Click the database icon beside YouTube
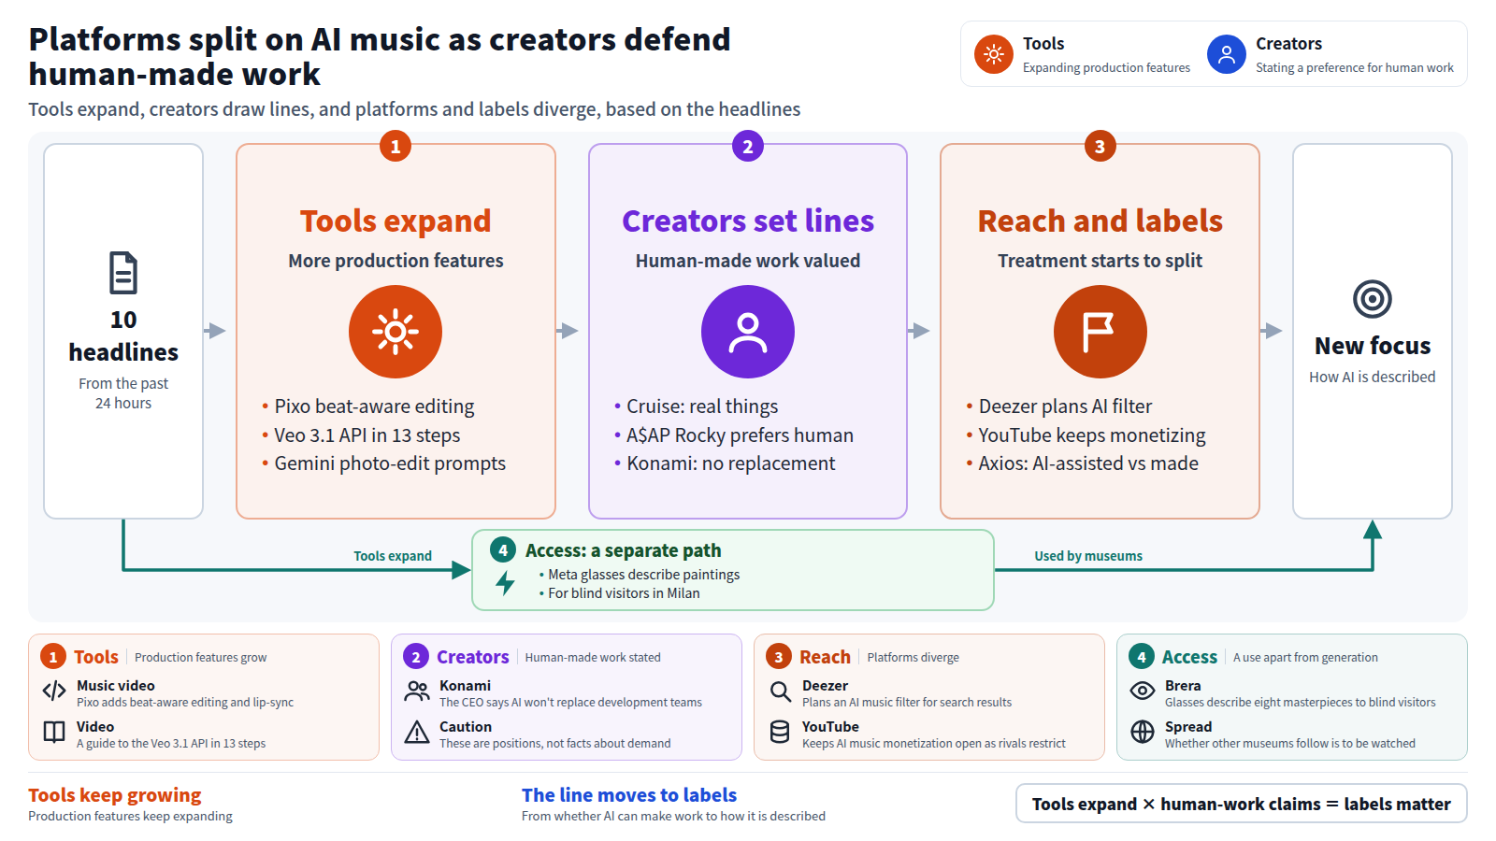This screenshot has height=841, width=1496. point(780,732)
